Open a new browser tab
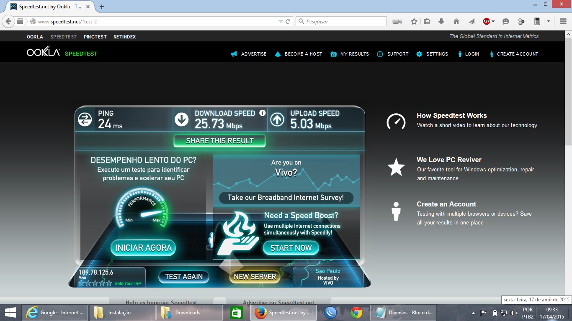 (x=102, y=7)
